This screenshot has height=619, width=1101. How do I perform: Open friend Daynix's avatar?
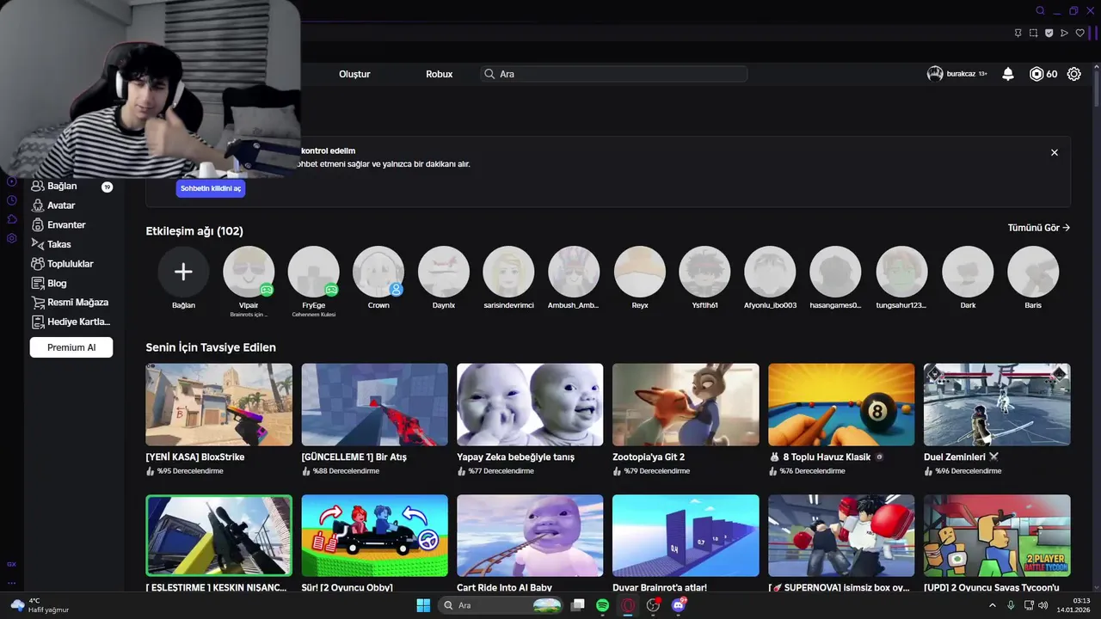[x=444, y=272]
